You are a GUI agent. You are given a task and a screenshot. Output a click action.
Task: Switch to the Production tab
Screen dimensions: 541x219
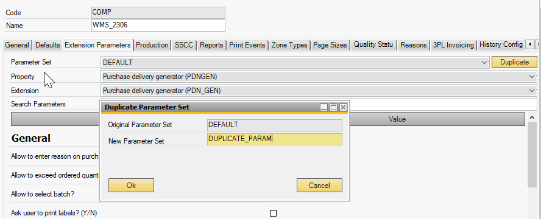click(x=152, y=45)
